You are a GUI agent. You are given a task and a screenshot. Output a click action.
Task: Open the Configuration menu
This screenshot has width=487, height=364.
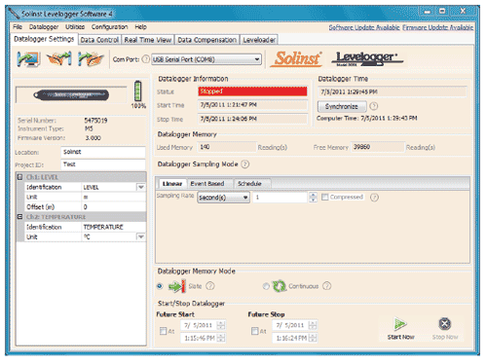pos(109,27)
